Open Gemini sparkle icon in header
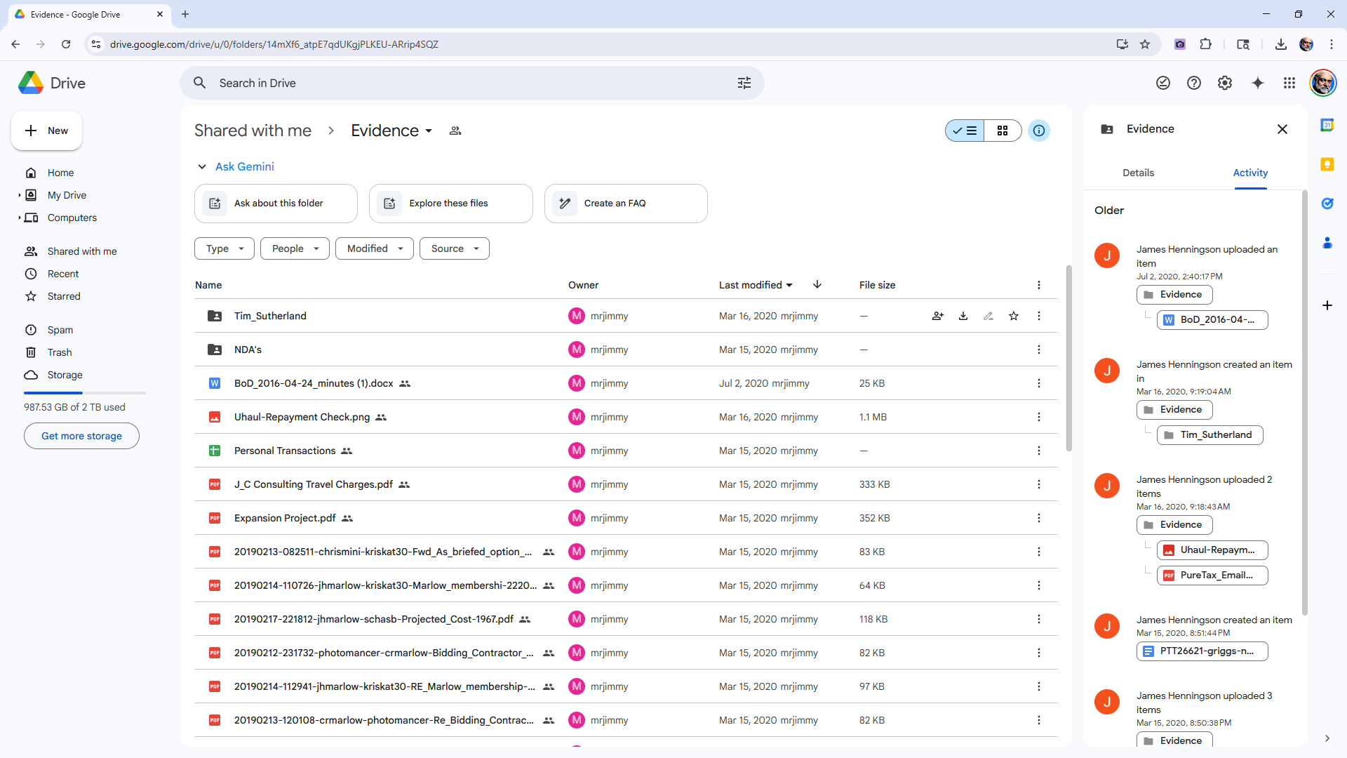The width and height of the screenshot is (1347, 758). pyautogui.click(x=1258, y=83)
